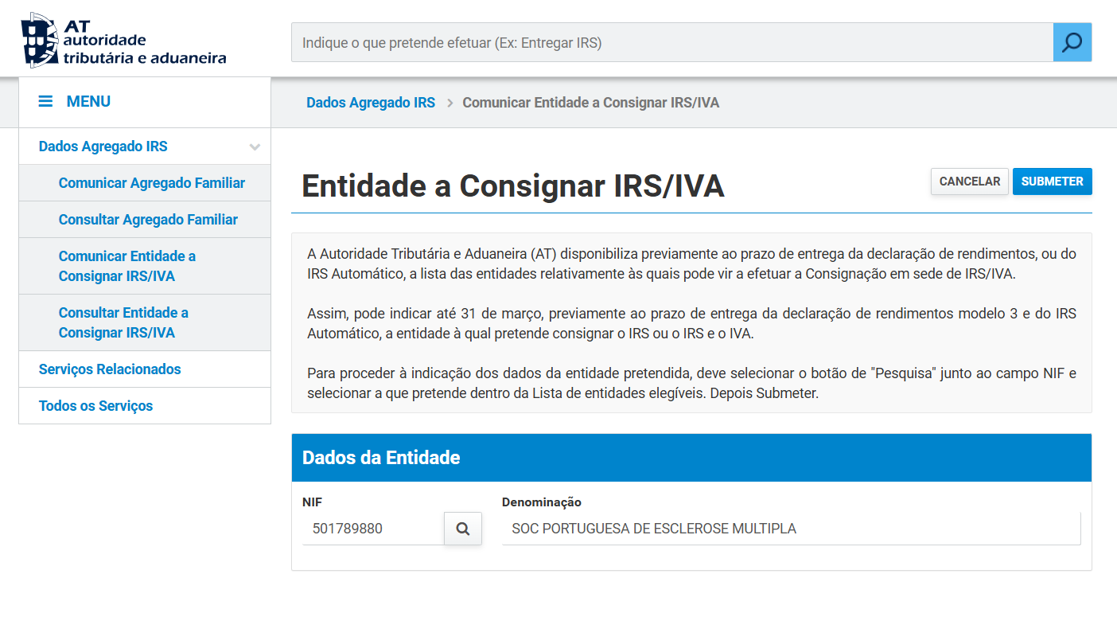The width and height of the screenshot is (1117, 617).
Task: Open Serviços Relacionados menu item
Action: point(145,369)
